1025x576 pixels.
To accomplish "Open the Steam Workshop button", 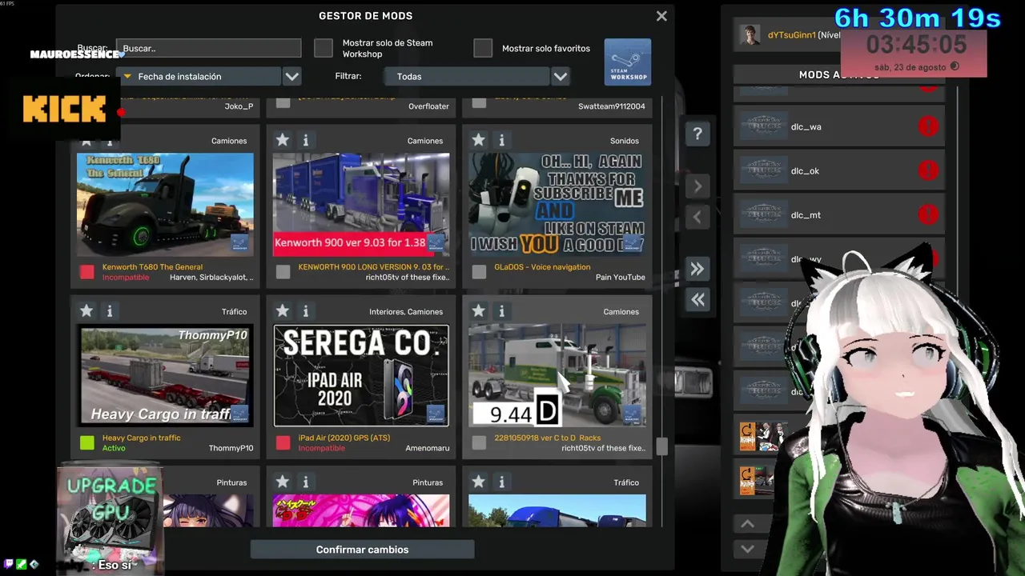I will (x=627, y=62).
